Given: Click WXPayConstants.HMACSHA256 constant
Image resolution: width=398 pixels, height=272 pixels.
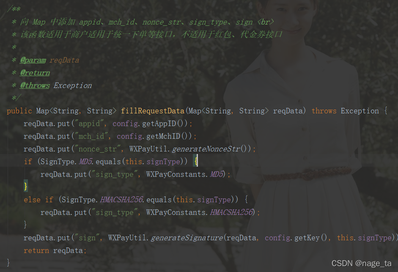Looking at the screenshot, I should coord(200,212).
